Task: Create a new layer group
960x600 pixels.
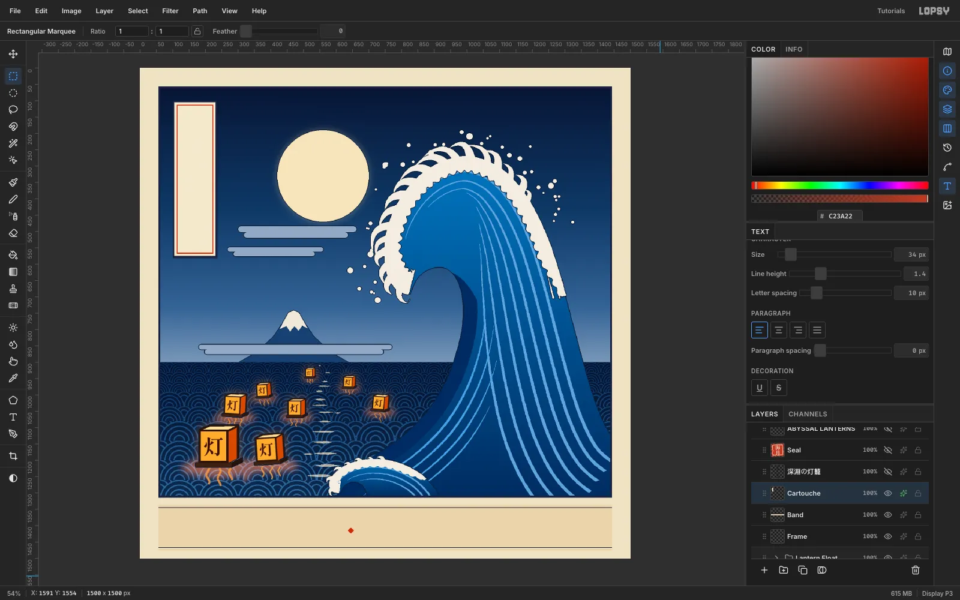Action: 784,570
